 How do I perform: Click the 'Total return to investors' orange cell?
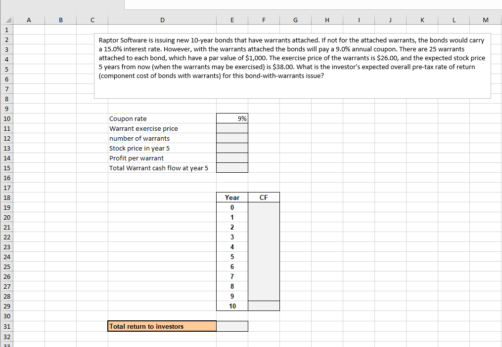162,326
